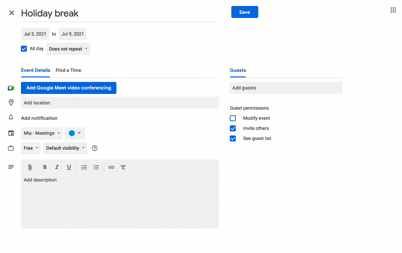The image size is (402, 253).
Task: Uncheck the All day checkbox
Action: click(24, 49)
